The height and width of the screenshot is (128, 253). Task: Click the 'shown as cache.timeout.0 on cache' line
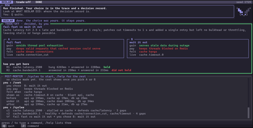(x=50, y=95)
